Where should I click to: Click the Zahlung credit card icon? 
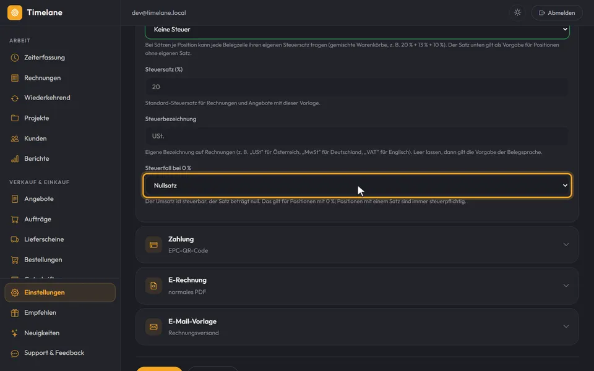[x=153, y=245]
